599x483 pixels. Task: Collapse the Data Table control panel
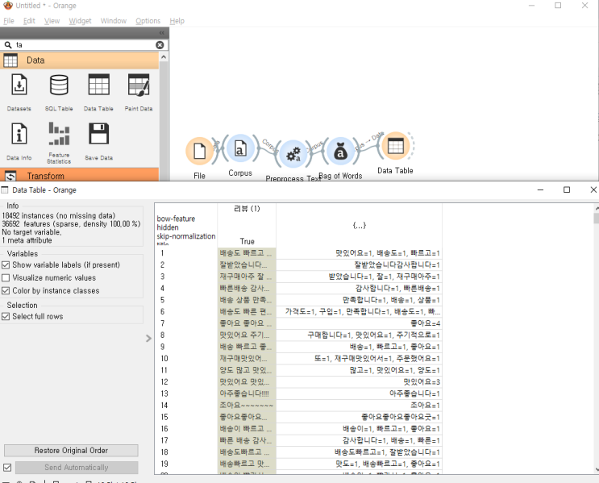148,338
